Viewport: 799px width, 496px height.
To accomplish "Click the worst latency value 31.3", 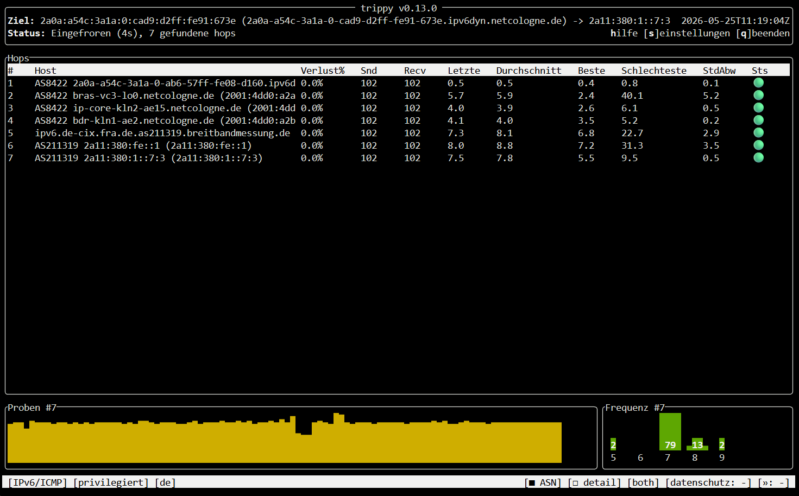I will point(632,145).
